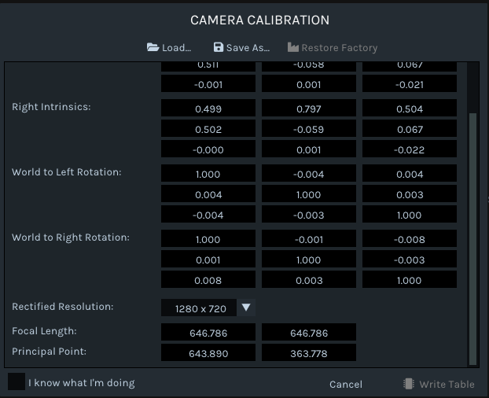Click the -0.022 value field
This screenshot has height=398, width=489.
point(410,149)
